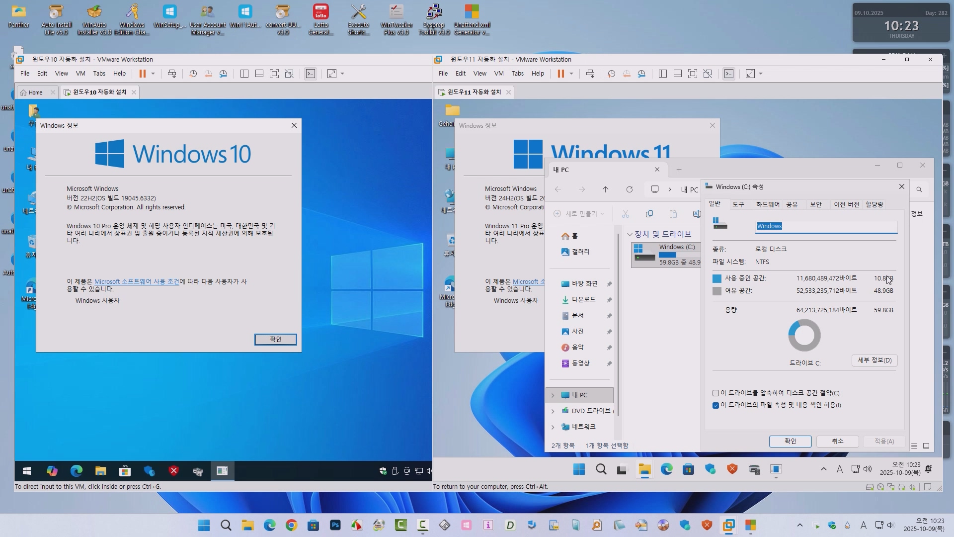
Task: Open Photoshop from host taskbar
Action: click(335, 525)
